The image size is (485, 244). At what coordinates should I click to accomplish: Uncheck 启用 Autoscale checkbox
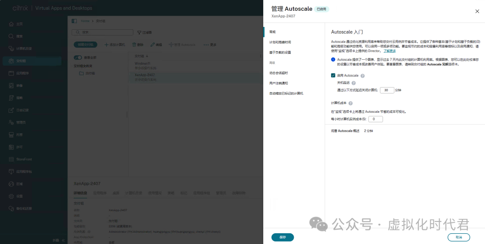tap(333, 75)
